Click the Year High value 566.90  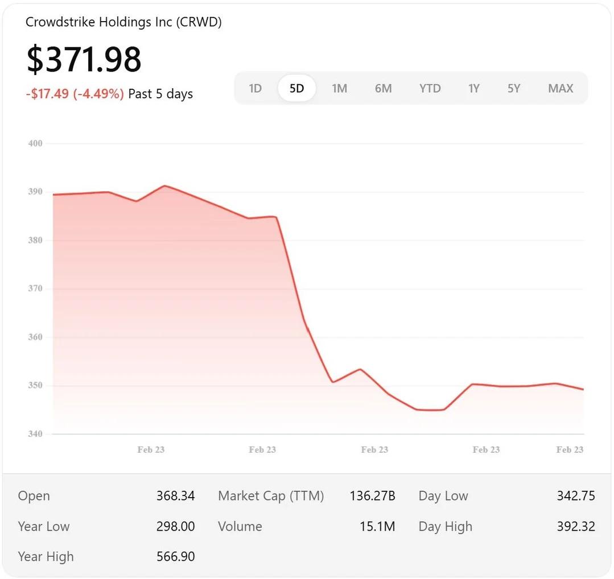[175, 557]
